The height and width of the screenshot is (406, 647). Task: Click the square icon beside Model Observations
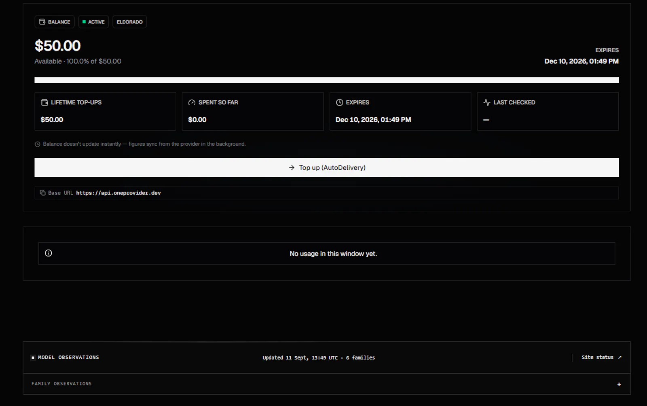[33, 357]
